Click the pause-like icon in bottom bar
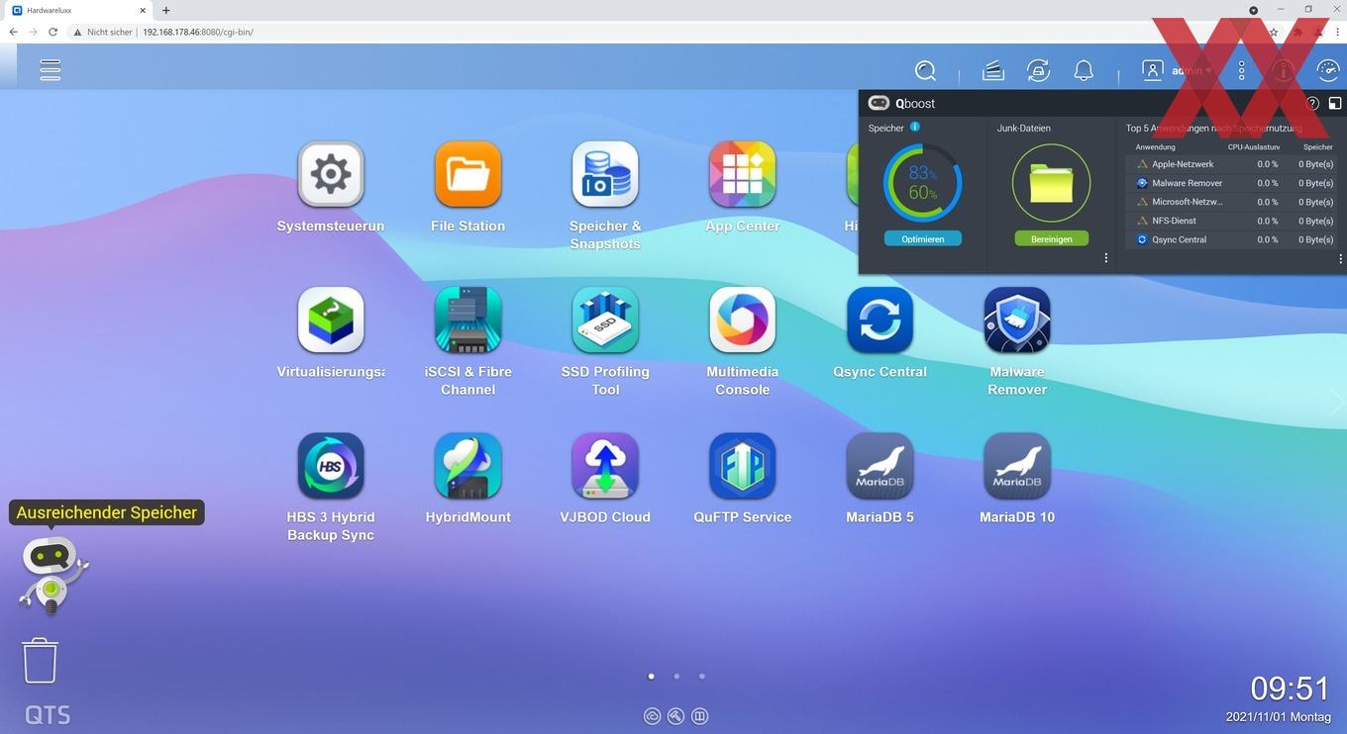Image resolution: width=1347 pixels, height=734 pixels. click(699, 716)
